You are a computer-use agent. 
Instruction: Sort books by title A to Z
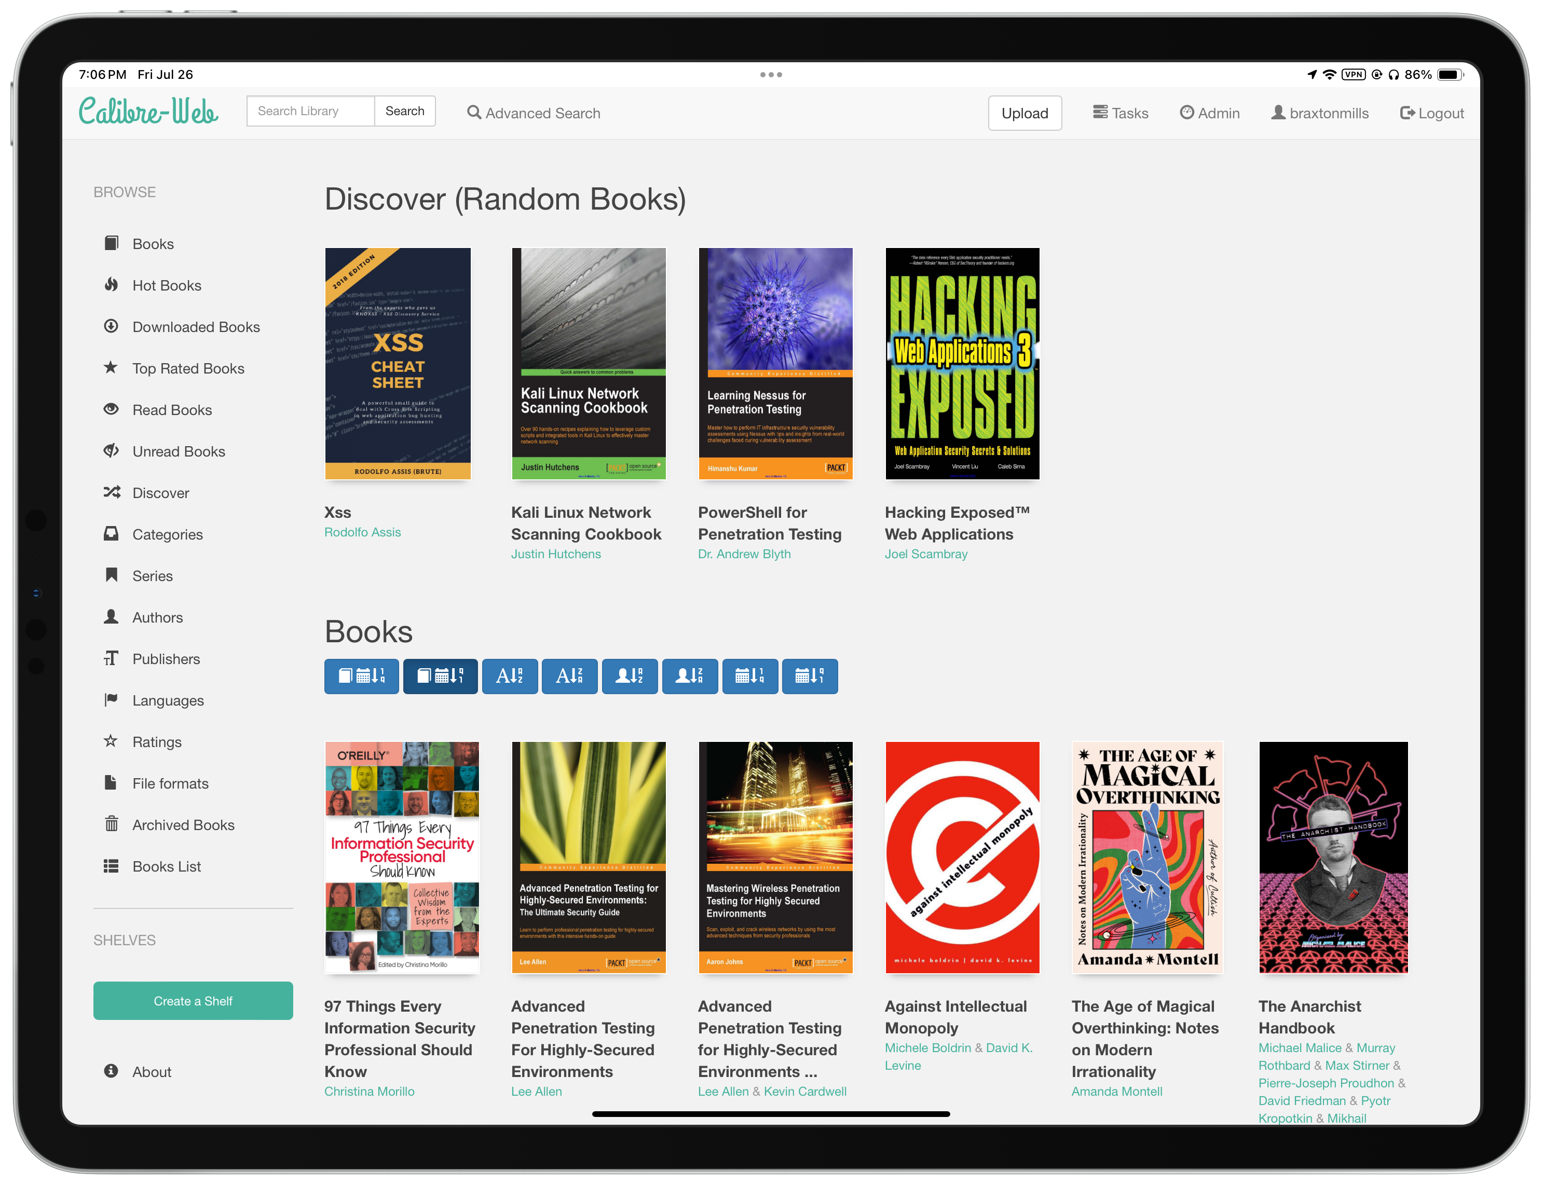pyautogui.click(x=509, y=676)
